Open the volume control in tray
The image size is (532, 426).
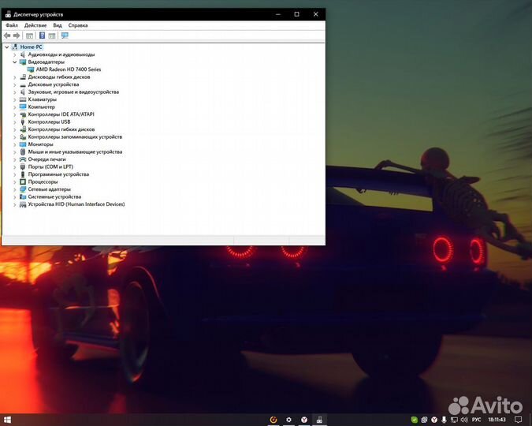pyautogui.click(x=464, y=420)
